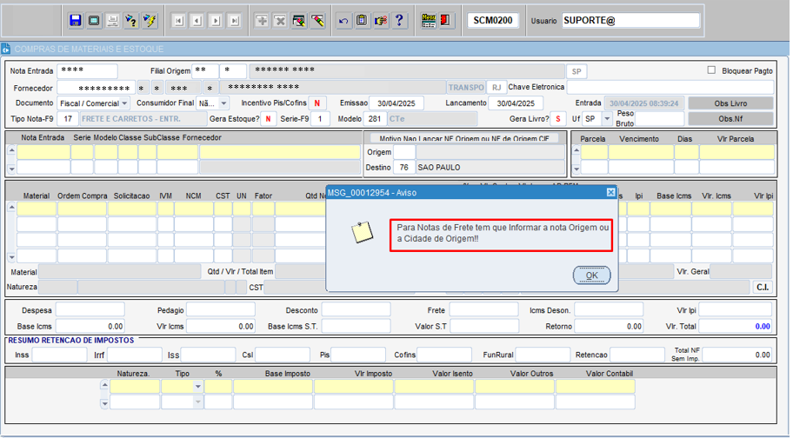
Task: Open the Uf SP dropdown
Action: click(x=605, y=119)
